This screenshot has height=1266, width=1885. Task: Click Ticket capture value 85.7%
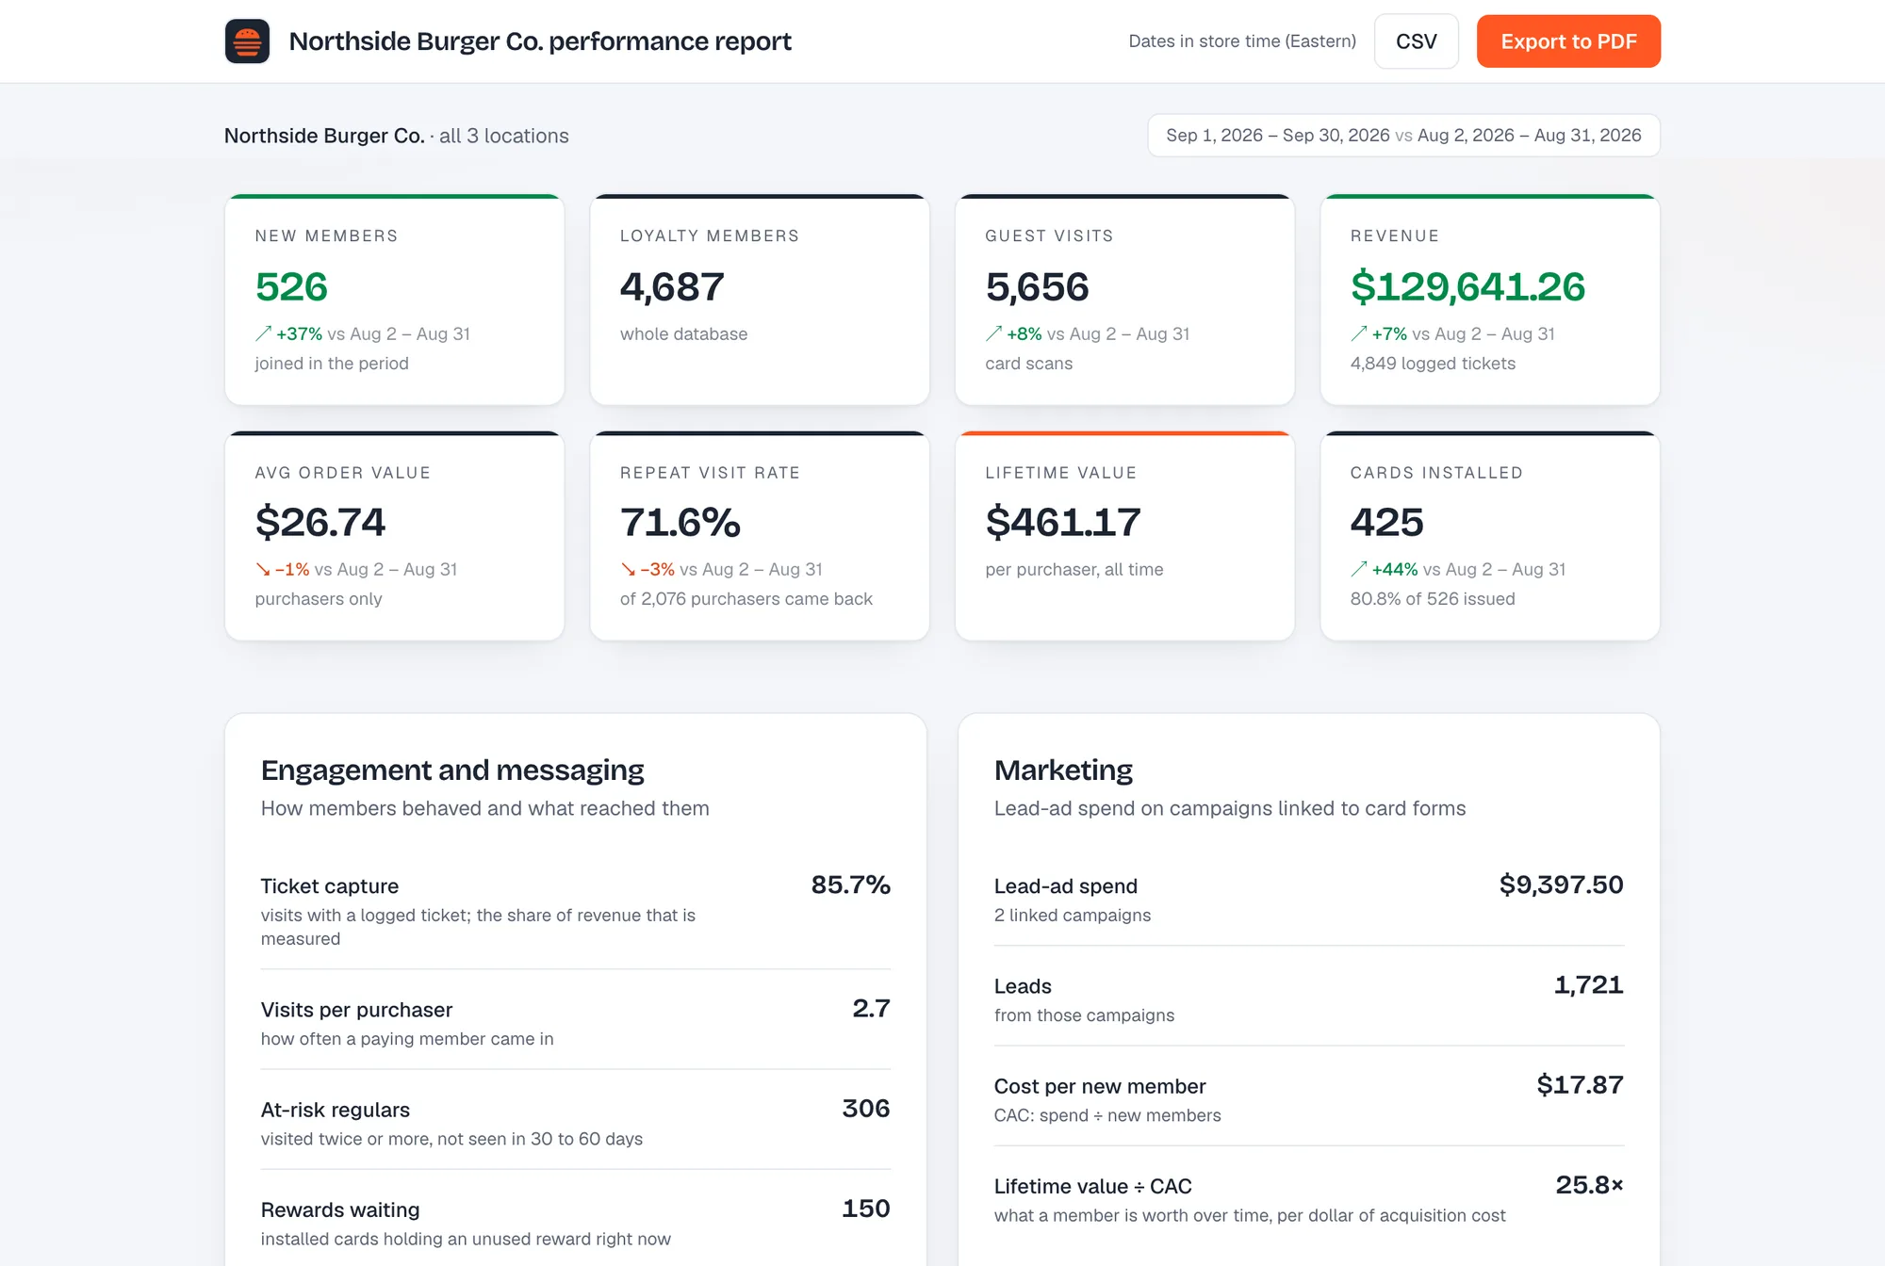click(x=850, y=885)
